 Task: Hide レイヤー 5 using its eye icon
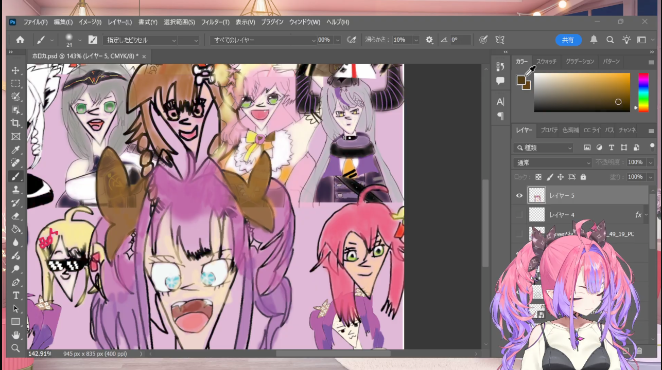click(x=519, y=196)
